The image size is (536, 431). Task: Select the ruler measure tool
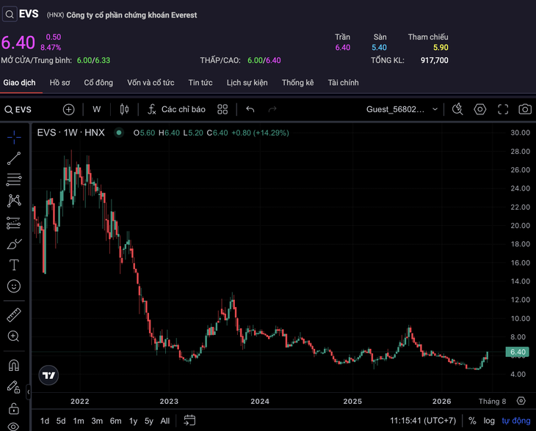(14, 315)
